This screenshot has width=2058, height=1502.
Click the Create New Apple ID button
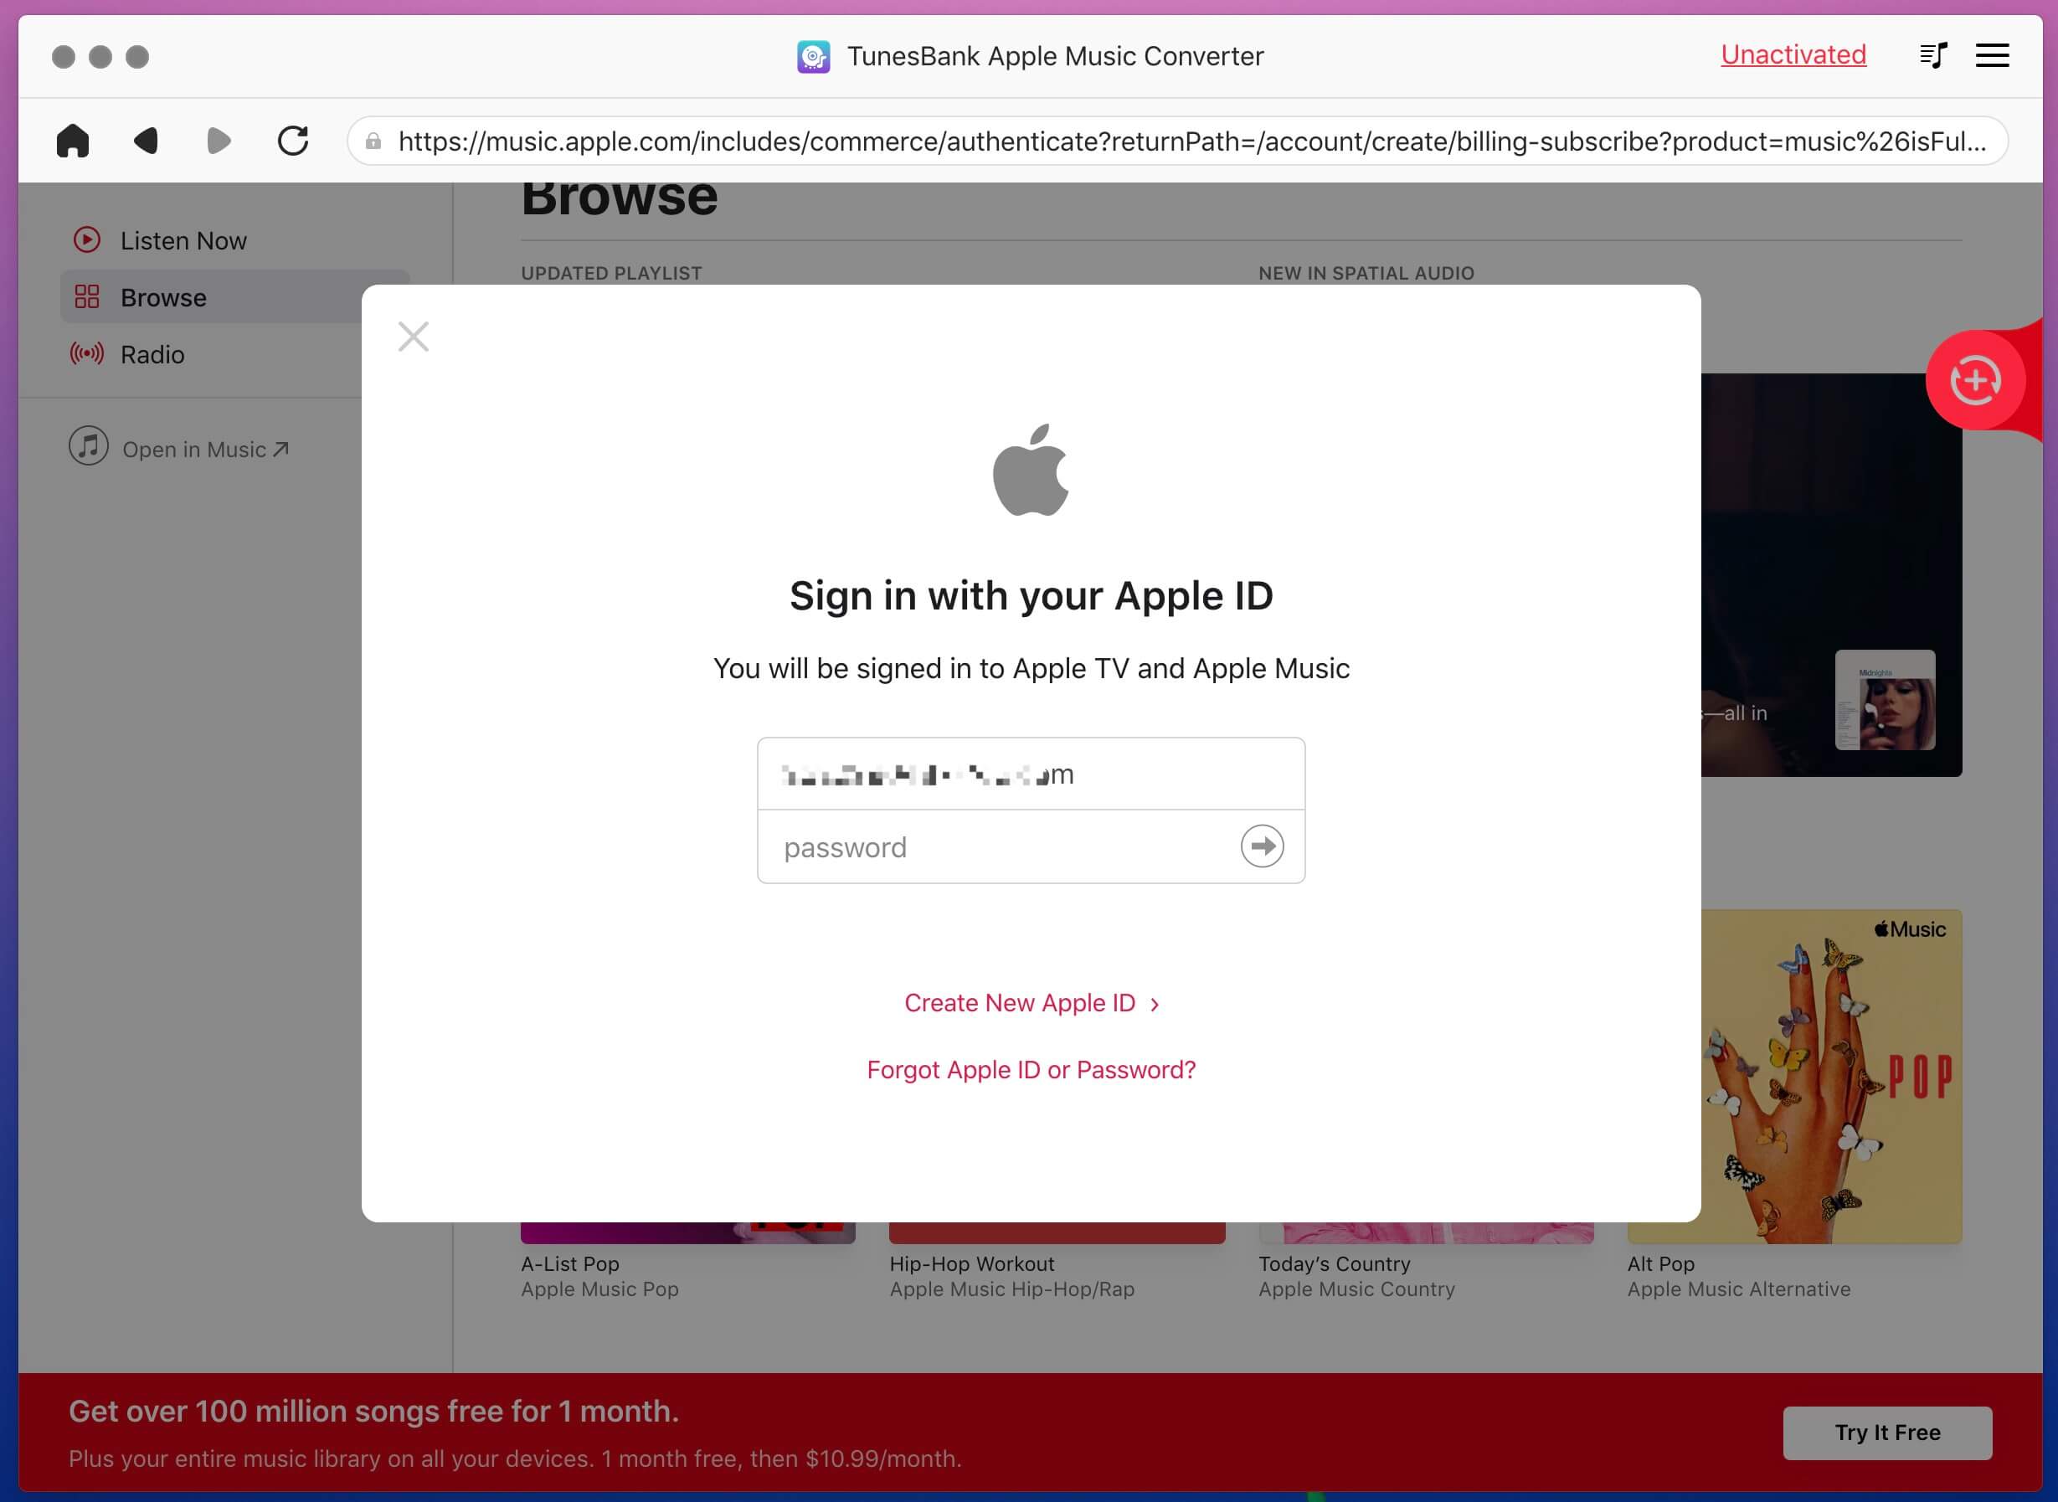pos(1031,1002)
